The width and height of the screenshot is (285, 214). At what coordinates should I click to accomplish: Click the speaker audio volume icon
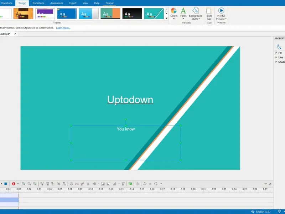pos(94,184)
